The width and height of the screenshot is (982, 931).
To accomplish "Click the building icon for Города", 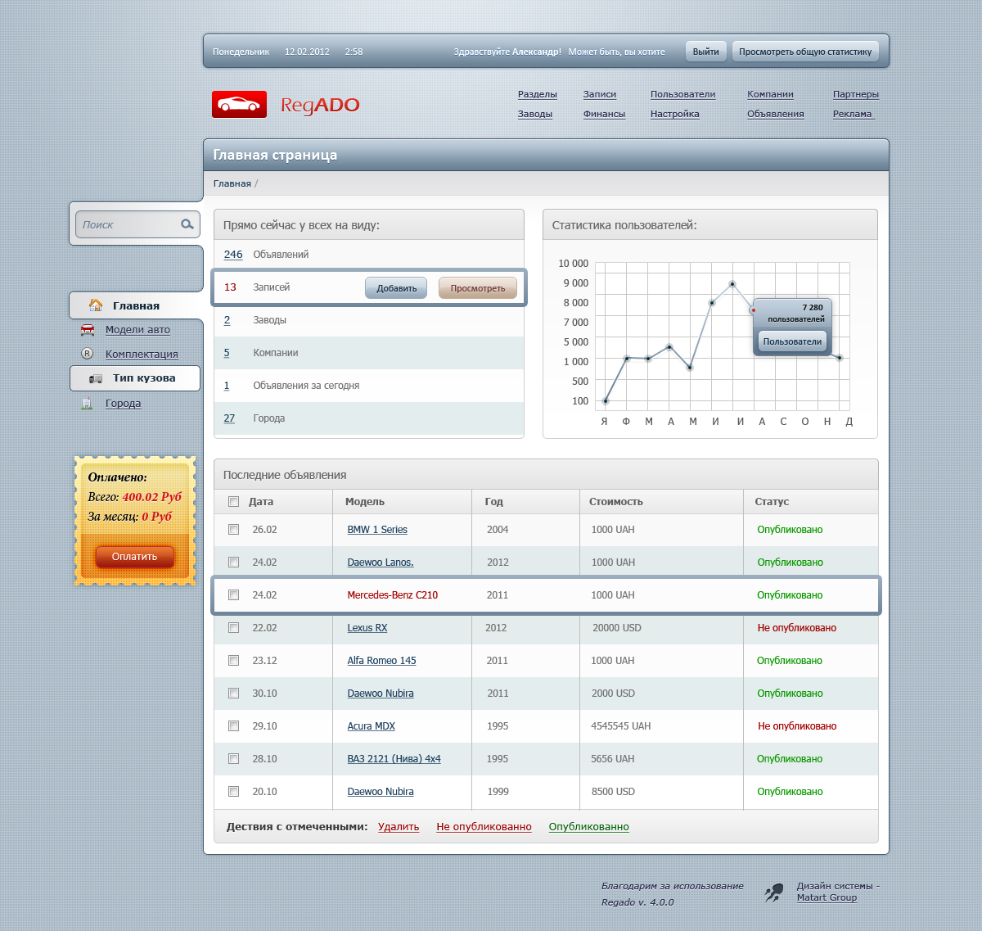I will pos(88,404).
